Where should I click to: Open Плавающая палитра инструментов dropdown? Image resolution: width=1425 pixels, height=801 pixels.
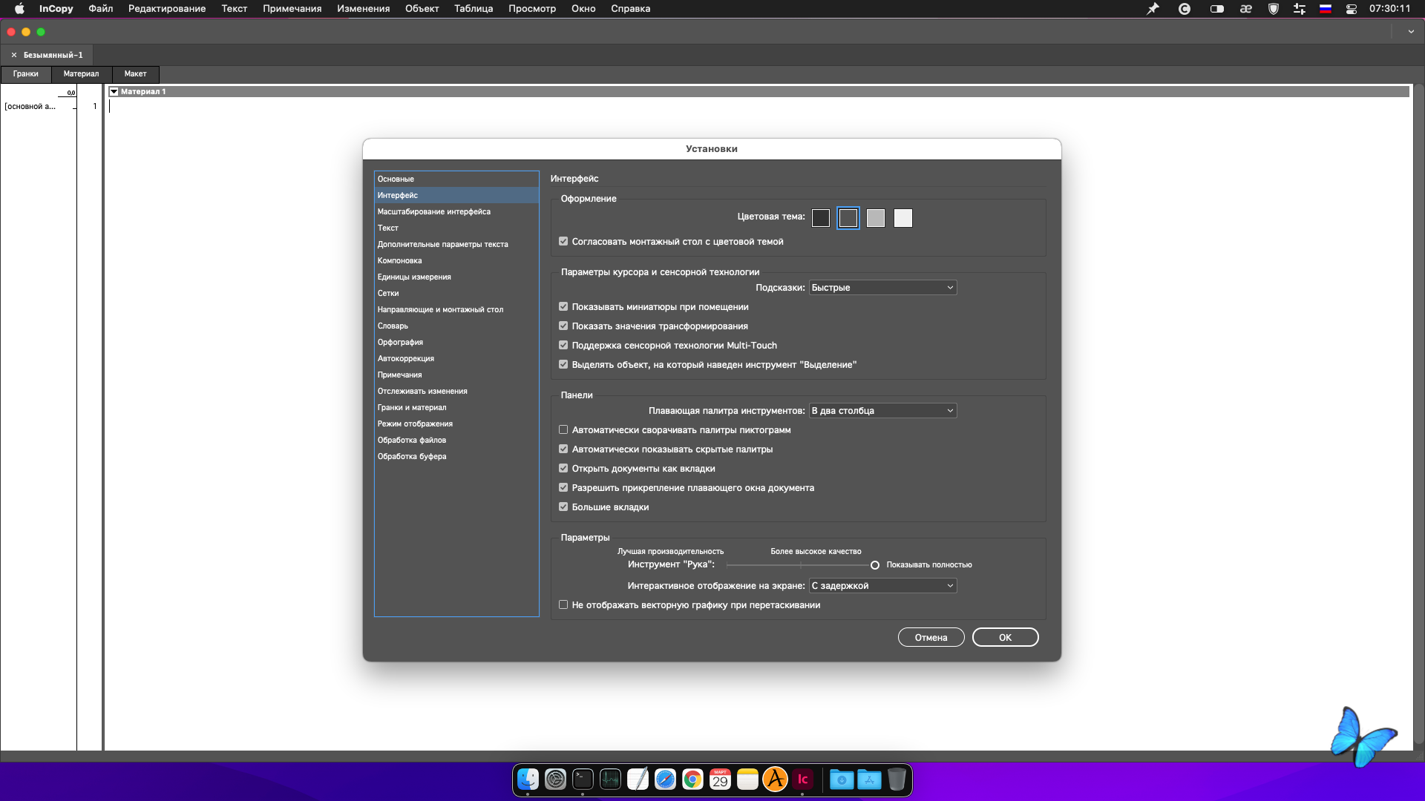tap(882, 411)
